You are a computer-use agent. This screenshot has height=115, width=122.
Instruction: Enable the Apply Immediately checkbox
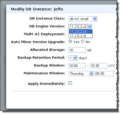[x=70, y=83]
